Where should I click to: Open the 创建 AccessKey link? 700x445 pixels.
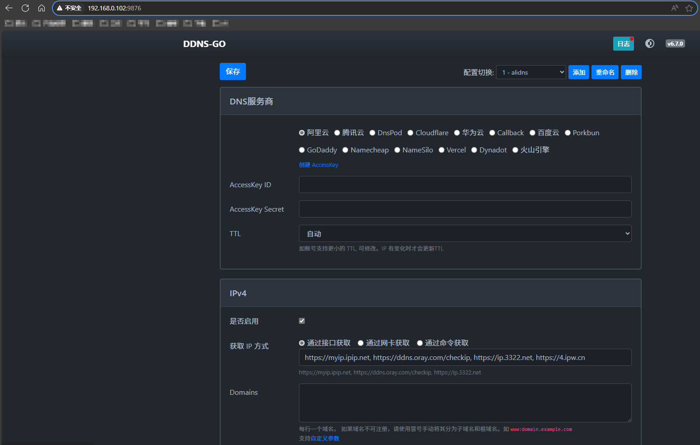[318, 165]
